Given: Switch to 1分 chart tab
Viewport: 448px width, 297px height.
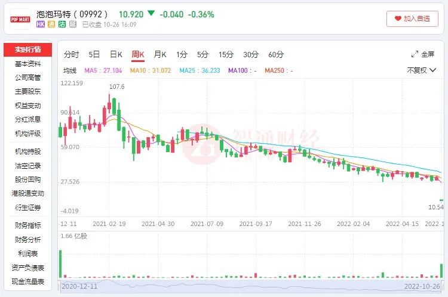Looking at the screenshot, I should point(182,54).
